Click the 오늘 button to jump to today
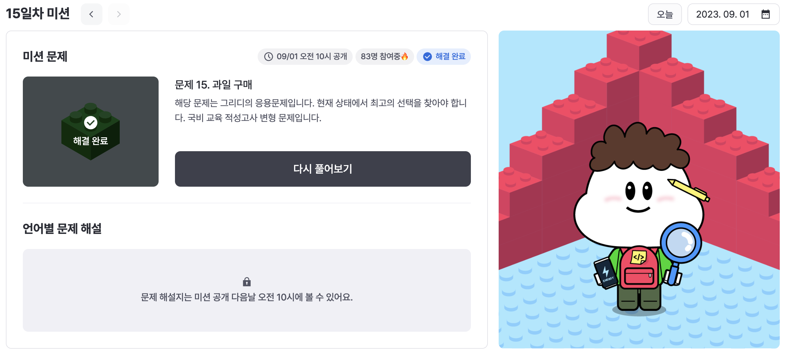Image resolution: width=785 pixels, height=353 pixels. 665,14
